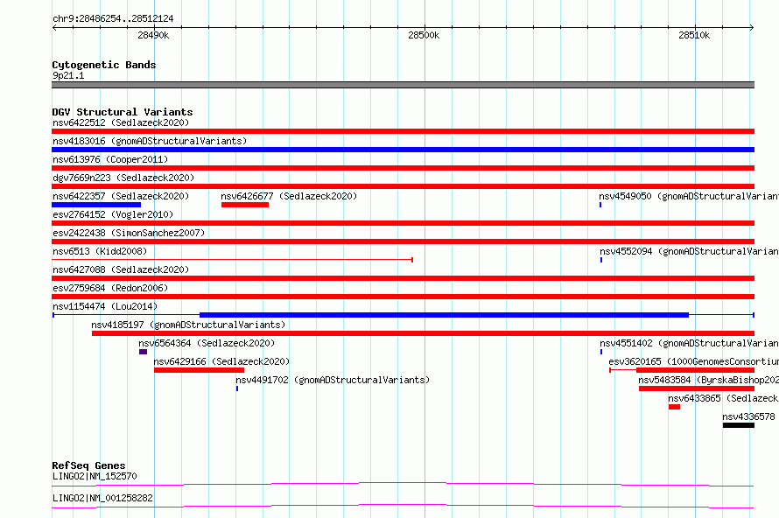Click the ruler's right arrow end
The height and width of the screenshot is (518, 779).
752,27
